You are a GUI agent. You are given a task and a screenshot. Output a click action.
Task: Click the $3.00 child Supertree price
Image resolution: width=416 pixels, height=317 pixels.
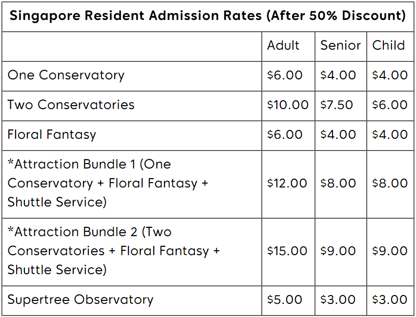point(390,299)
